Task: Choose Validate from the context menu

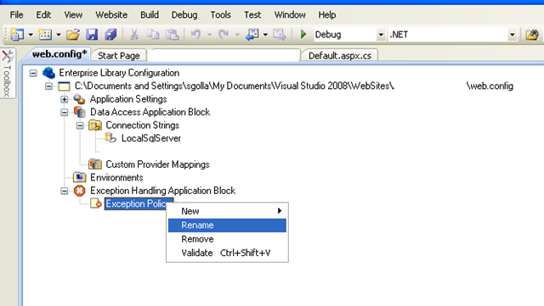Action: click(x=227, y=253)
